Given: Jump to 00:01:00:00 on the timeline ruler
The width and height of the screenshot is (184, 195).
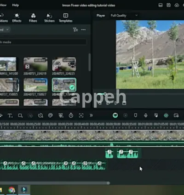Looking at the screenshot, I should coord(145,124).
